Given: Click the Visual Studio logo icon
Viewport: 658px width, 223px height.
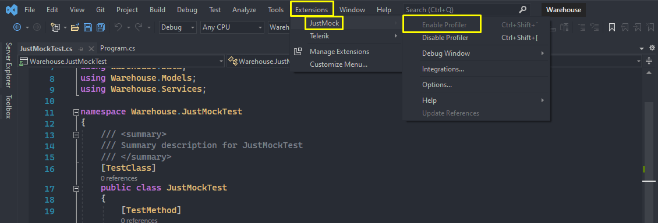Looking at the screenshot, I should click(x=12, y=9).
